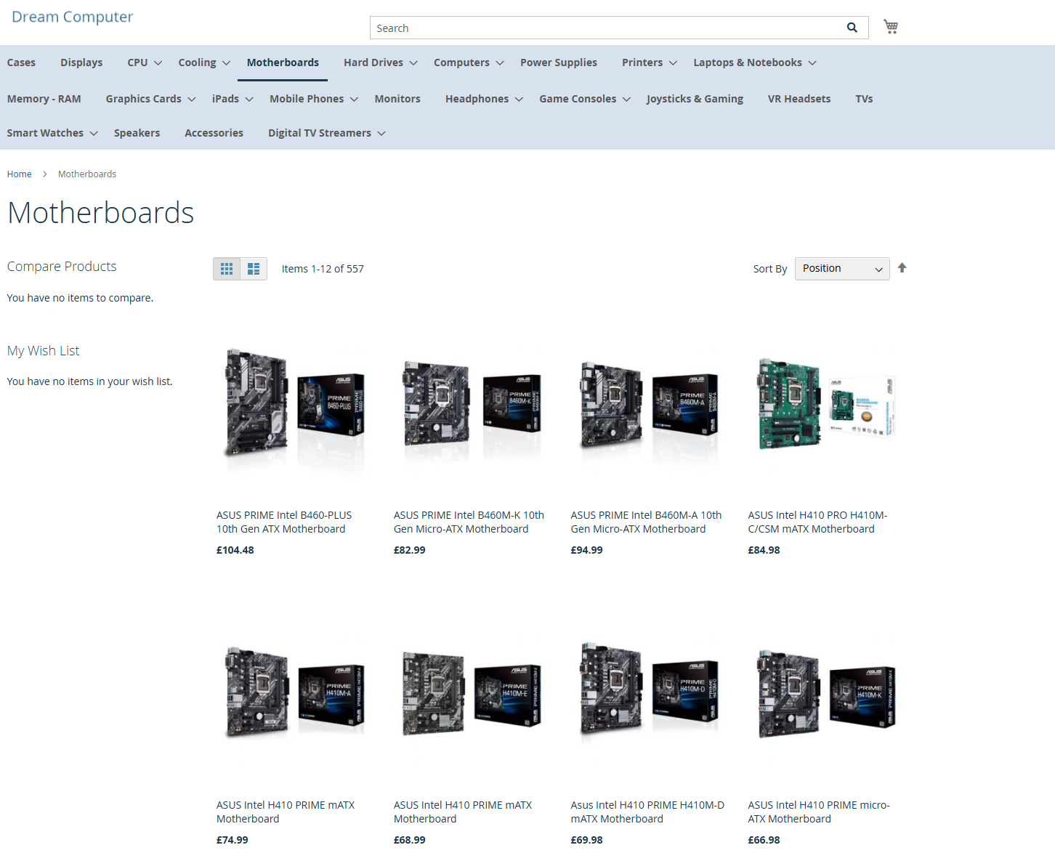Expand the Computers menu chevron
Viewport: 1055px width, 853px height.
tap(500, 63)
